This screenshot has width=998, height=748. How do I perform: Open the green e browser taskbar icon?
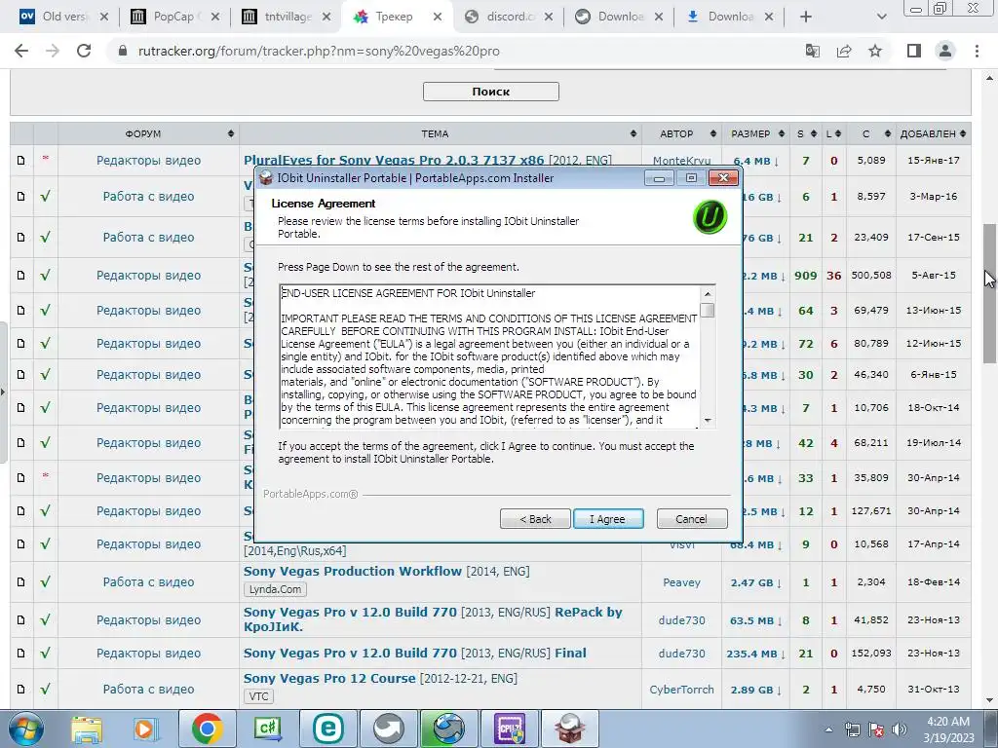tap(327, 729)
